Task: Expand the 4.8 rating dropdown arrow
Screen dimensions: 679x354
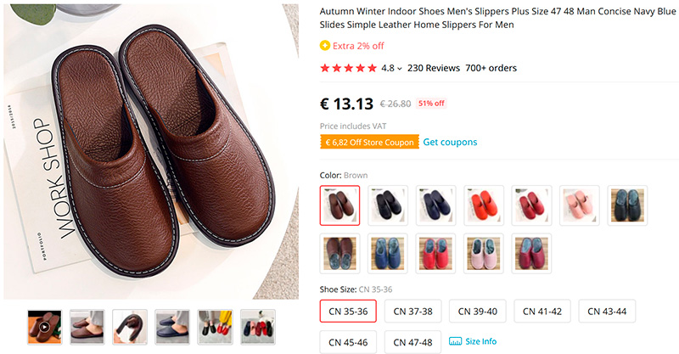Action: click(x=400, y=69)
